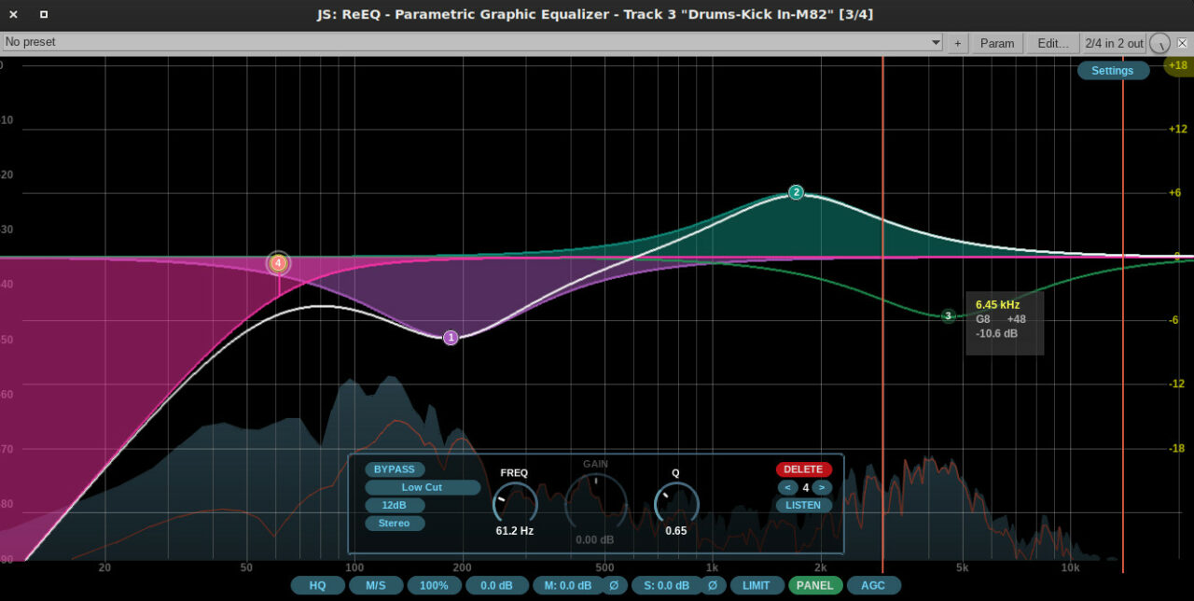Delete the selected band
Screen dimensions: 1194x601
(x=803, y=469)
